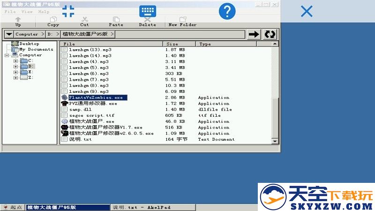The width and height of the screenshot is (375, 211).
Task: Click the Up toolbar icon
Action: 18,19
